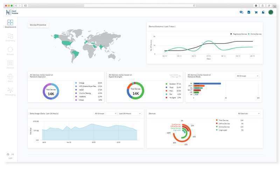Open Last 24 Hours dropdown
280x169 pixels.
pos(129,114)
